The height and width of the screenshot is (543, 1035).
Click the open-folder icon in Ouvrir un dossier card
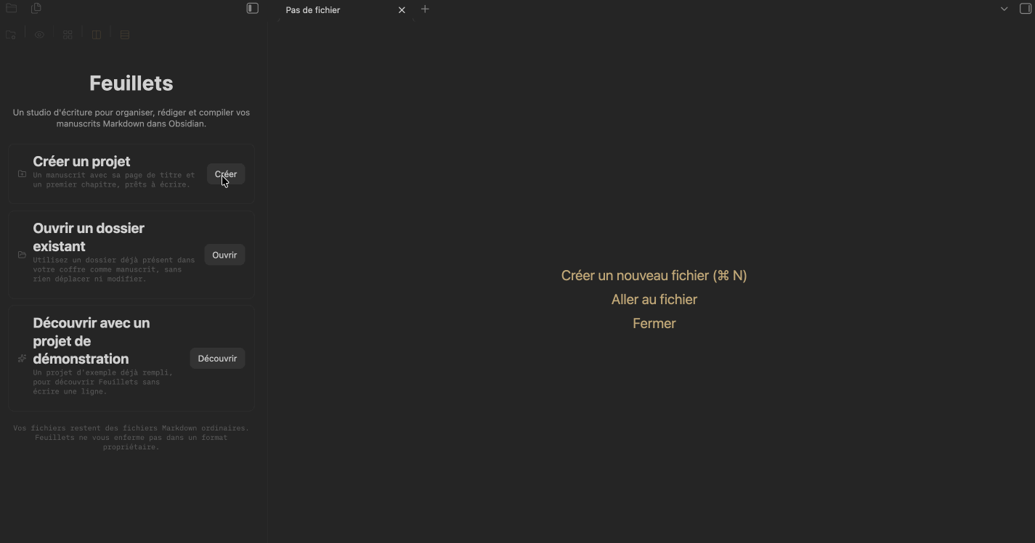pos(22,255)
